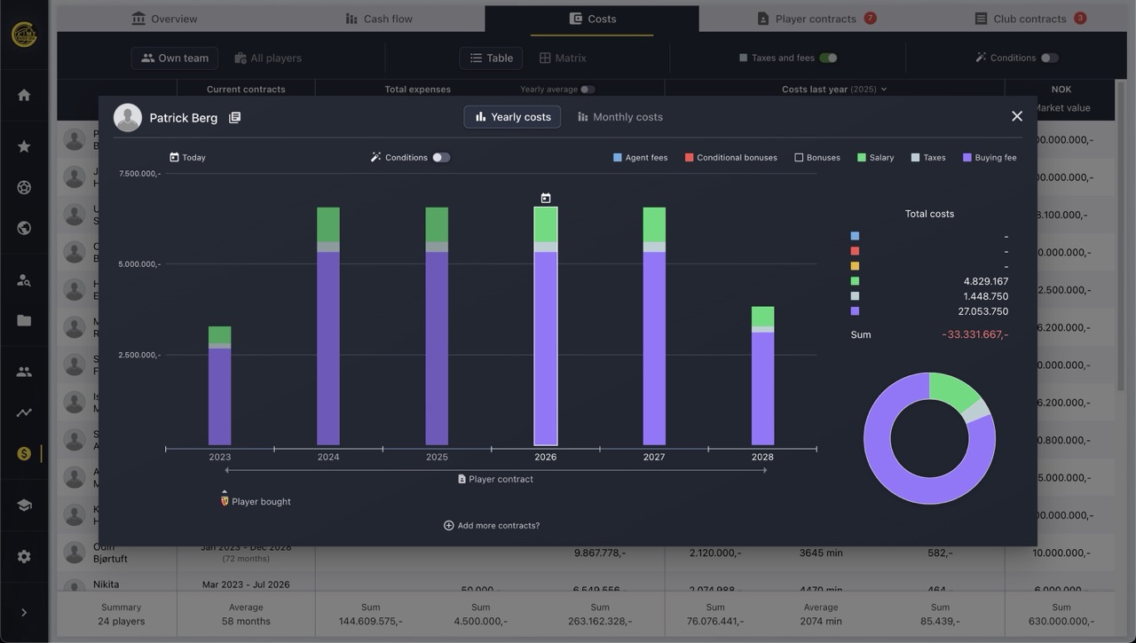Viewport: 1136px width, 643px height.
Task: Toggle the Bonuses legend item
Action: (x=817, y=158)
